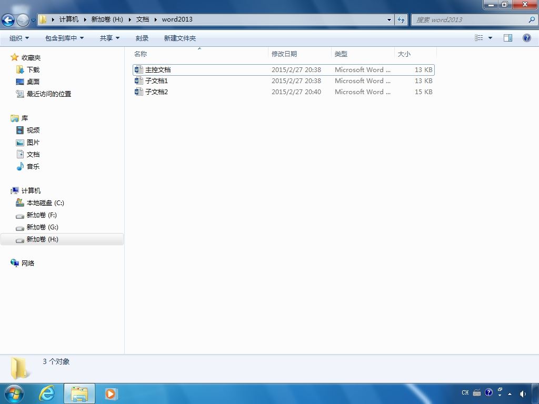Open the Help question mark icon
The image size is (539, 404).
526,38
